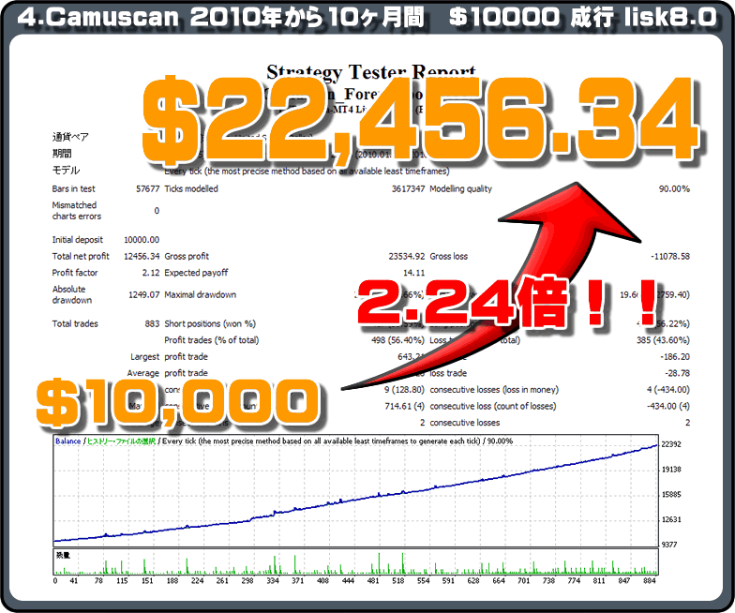The height and width of the screenshot is (613, 735).
Task: Click the orange $10,000 starting amount text
Action: tap(172, 400)
